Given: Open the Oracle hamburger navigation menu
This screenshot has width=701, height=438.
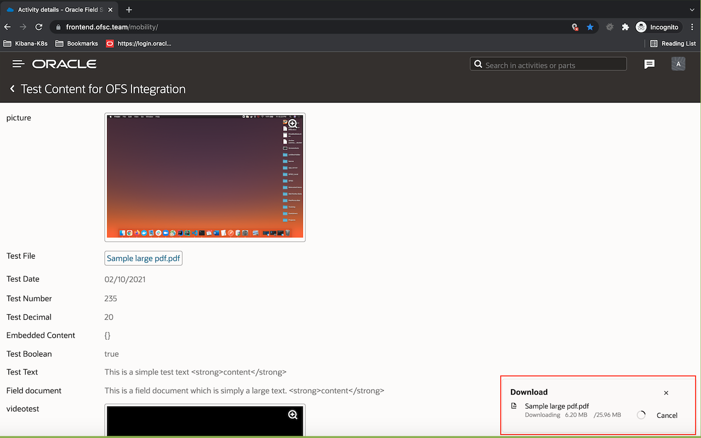Looking at the screenshot, I should click(x=18, y=64).
